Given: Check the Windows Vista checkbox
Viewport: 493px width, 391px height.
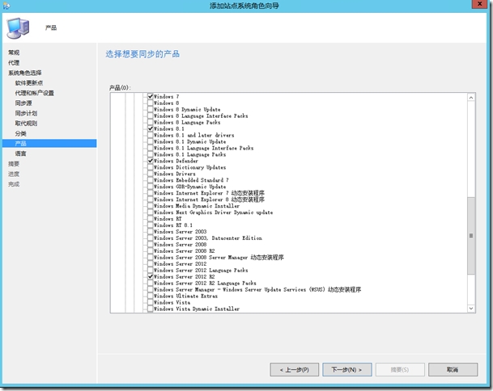Looking at the screenshot, I should pyautogui.click(x=151, y=302).
